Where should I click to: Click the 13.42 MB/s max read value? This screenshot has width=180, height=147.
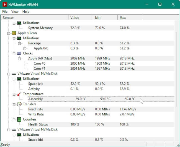point(128,109)
